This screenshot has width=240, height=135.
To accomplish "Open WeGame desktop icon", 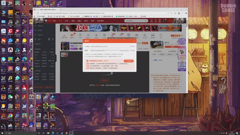I will (x=3, y=88).
